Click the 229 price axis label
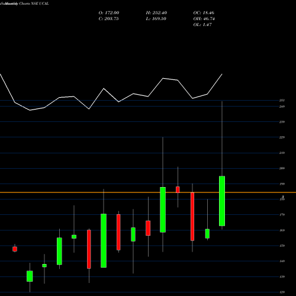Image resolution: width=296 pixels, height=296 pixels. 282,137
